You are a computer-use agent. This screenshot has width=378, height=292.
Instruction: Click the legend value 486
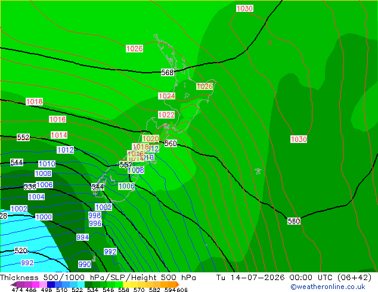[30, 290]
